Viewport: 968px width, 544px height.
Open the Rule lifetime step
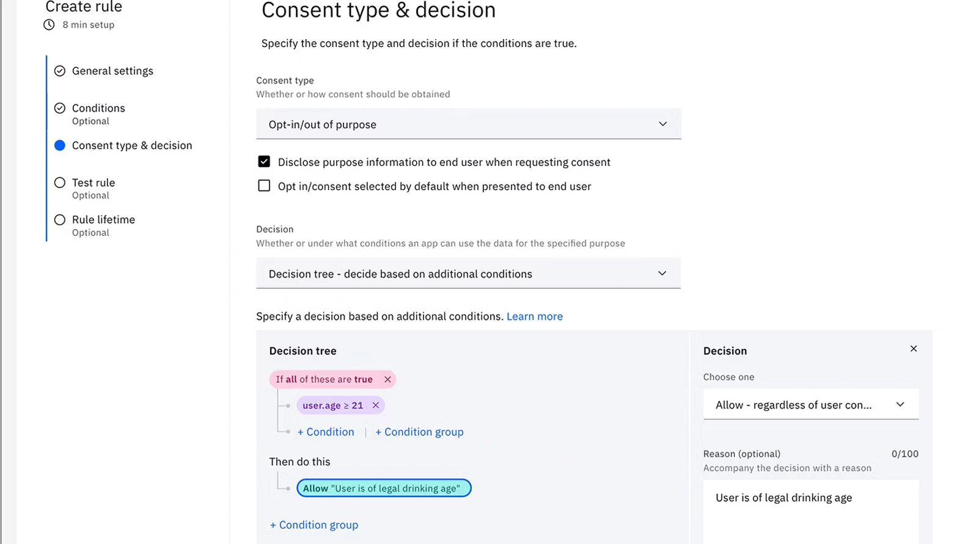pyautogui.click(x=103, y=220)
